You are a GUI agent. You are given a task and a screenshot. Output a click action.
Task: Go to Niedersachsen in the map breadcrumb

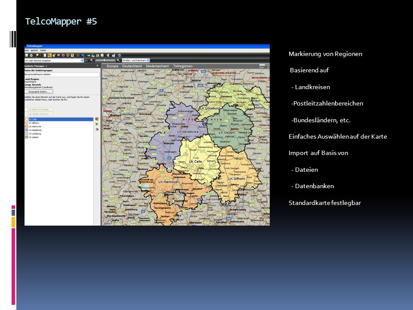157,66
